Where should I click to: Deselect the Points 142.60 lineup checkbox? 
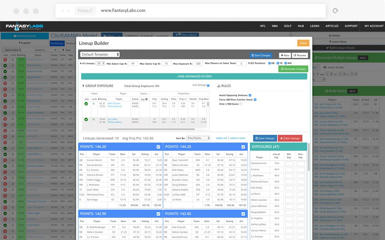click(243, 214)
